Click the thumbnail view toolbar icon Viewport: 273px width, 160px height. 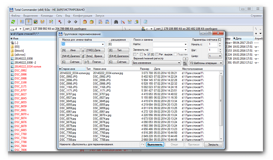point(35,22)
